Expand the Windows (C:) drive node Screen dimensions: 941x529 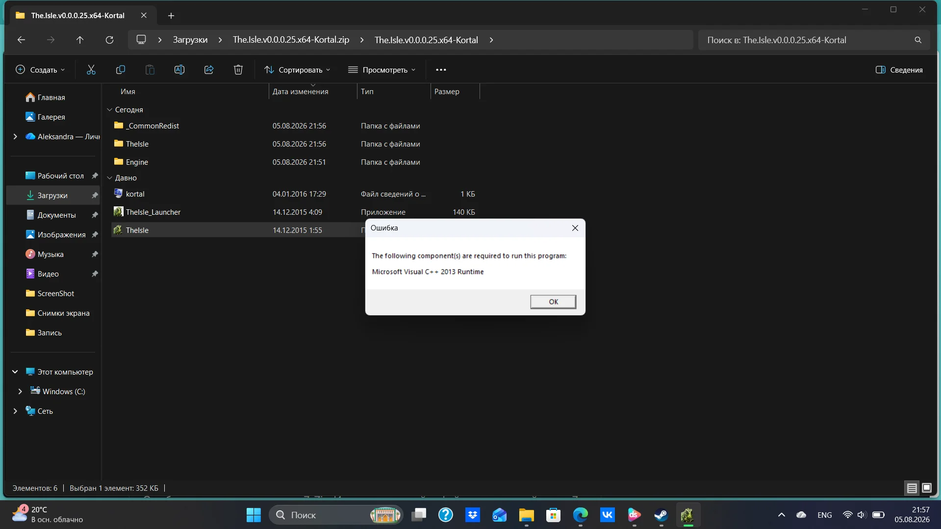click(20, 392)
